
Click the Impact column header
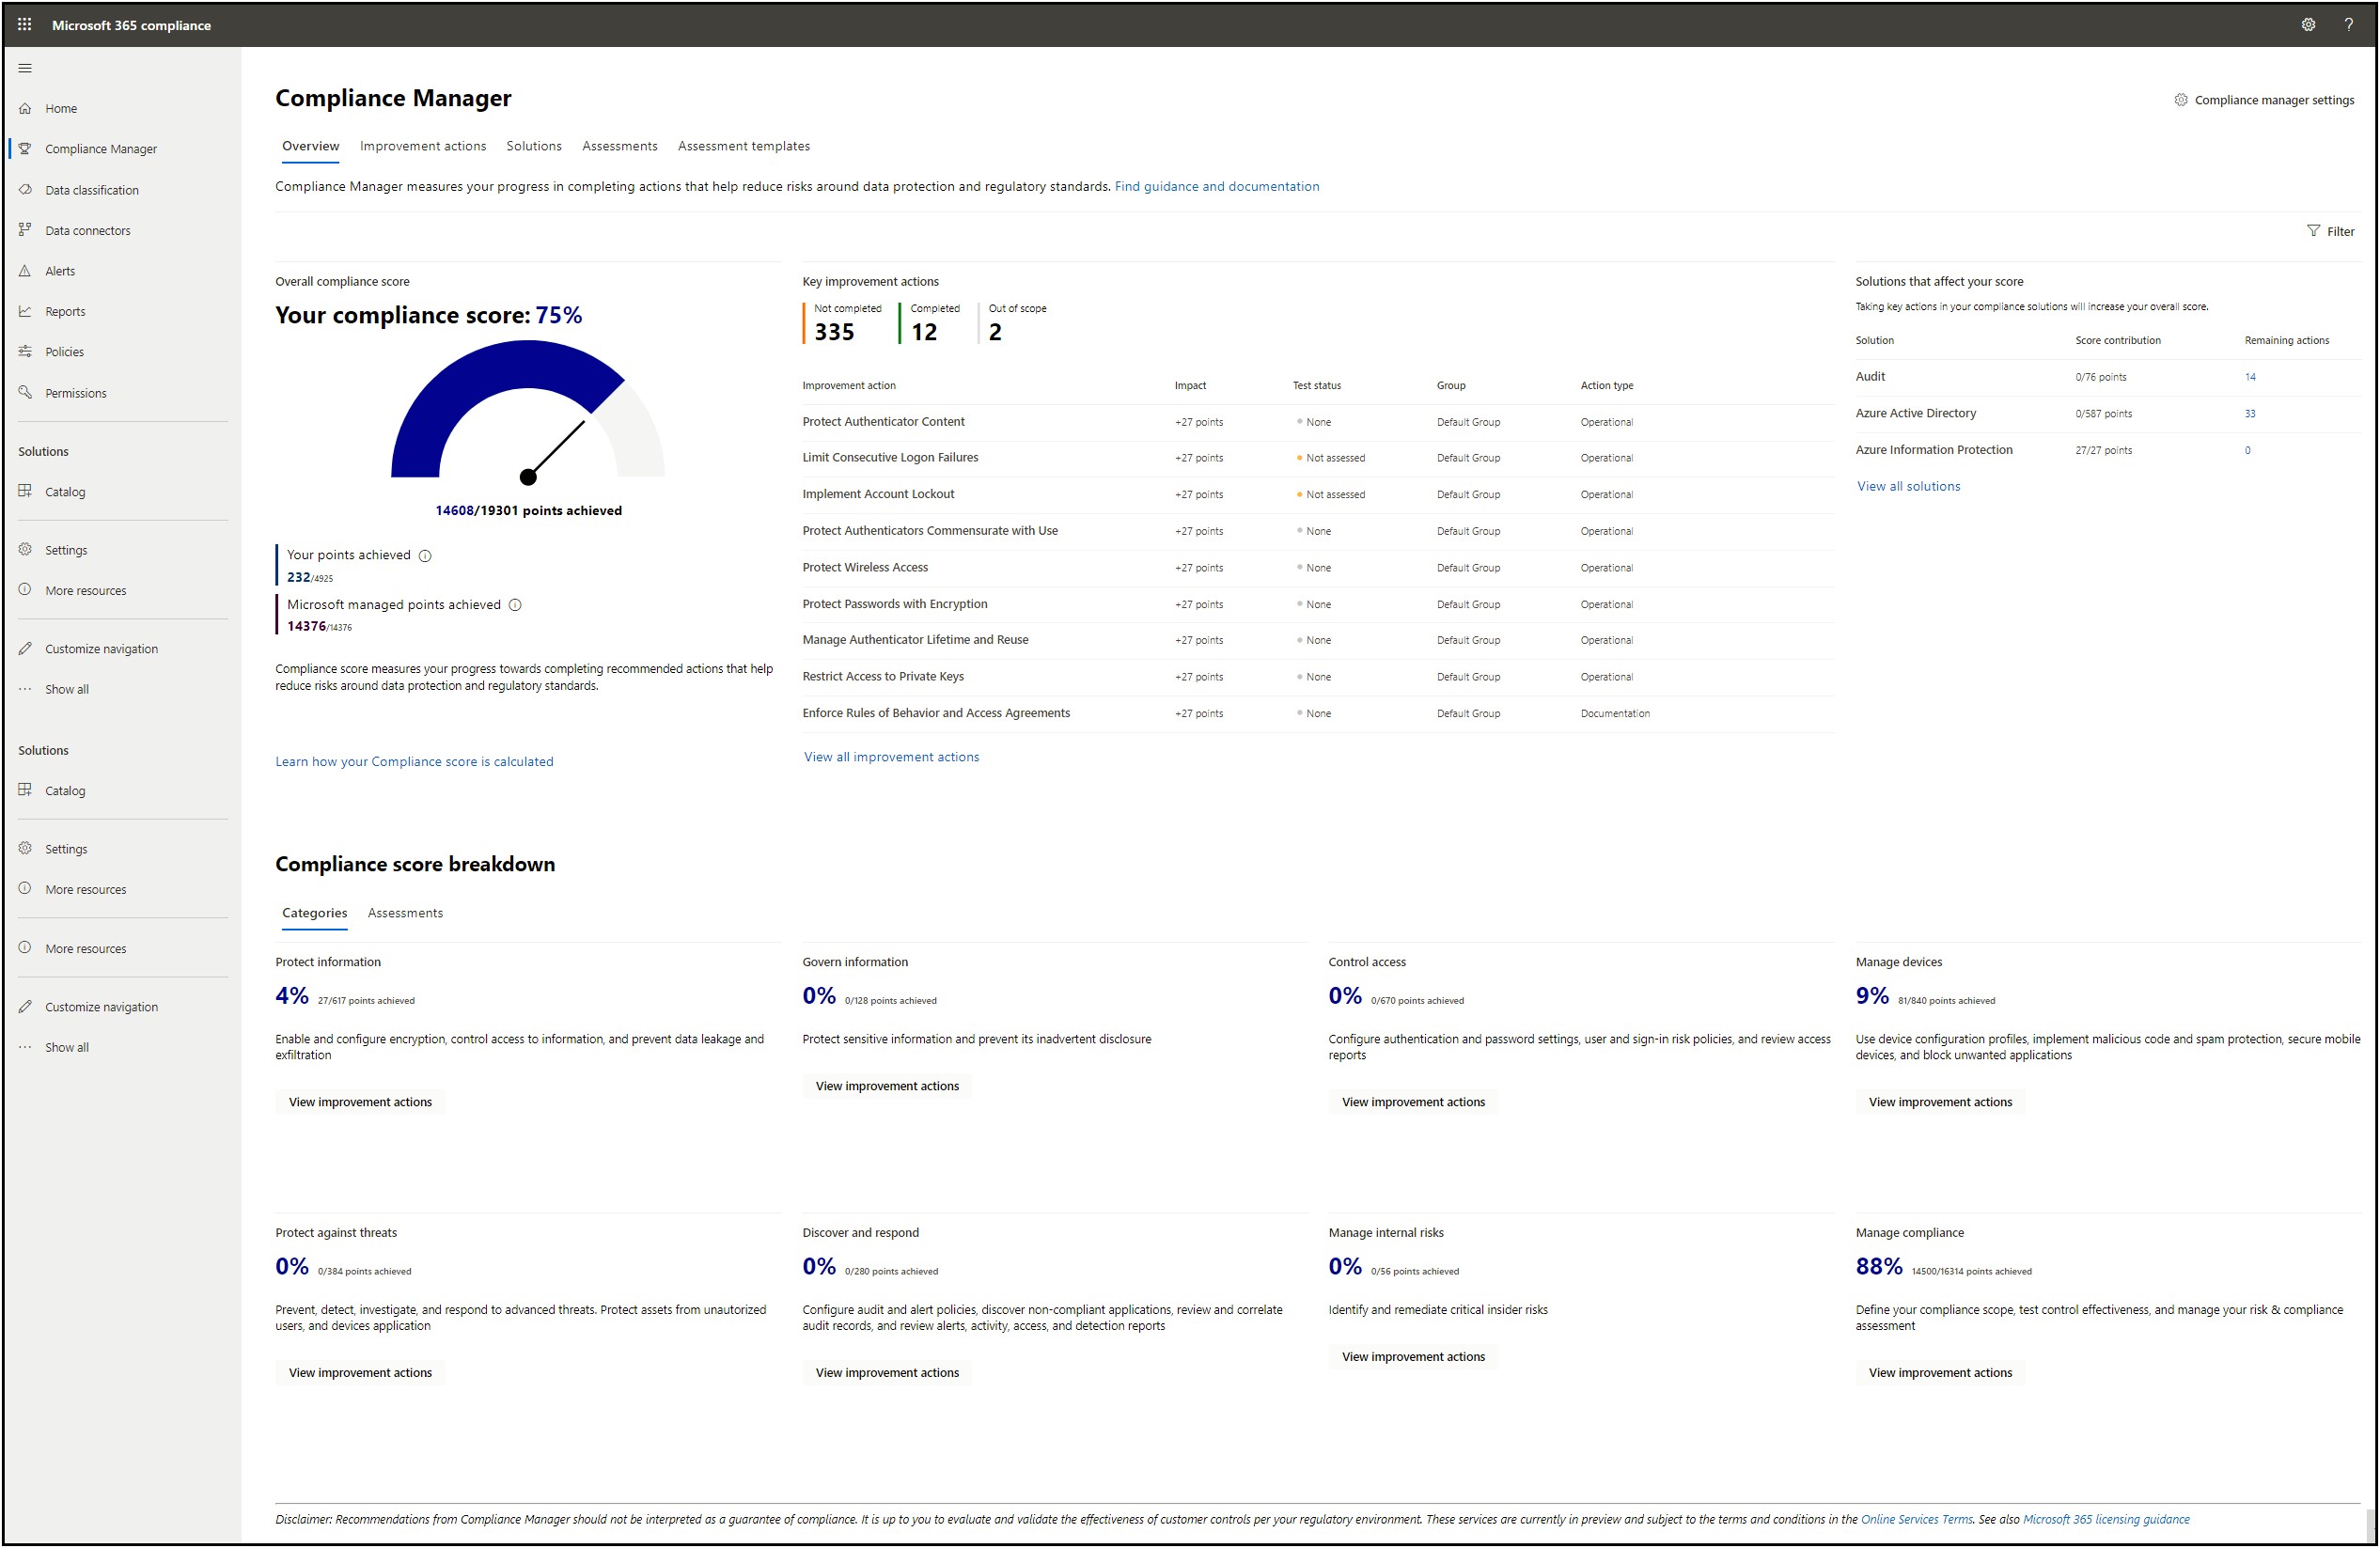coord(1190,385)
